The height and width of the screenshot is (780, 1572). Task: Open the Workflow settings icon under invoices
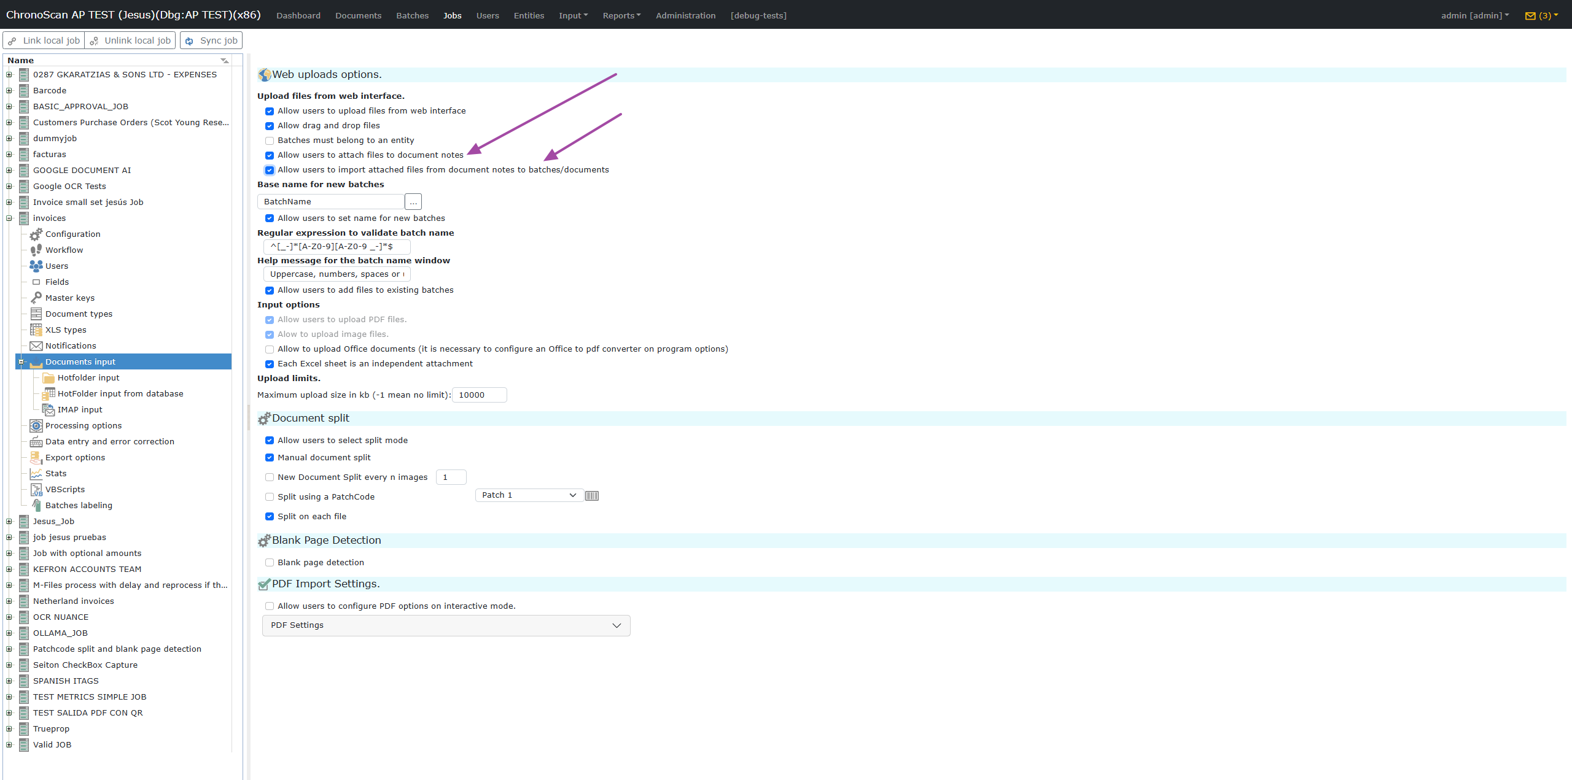36,250
